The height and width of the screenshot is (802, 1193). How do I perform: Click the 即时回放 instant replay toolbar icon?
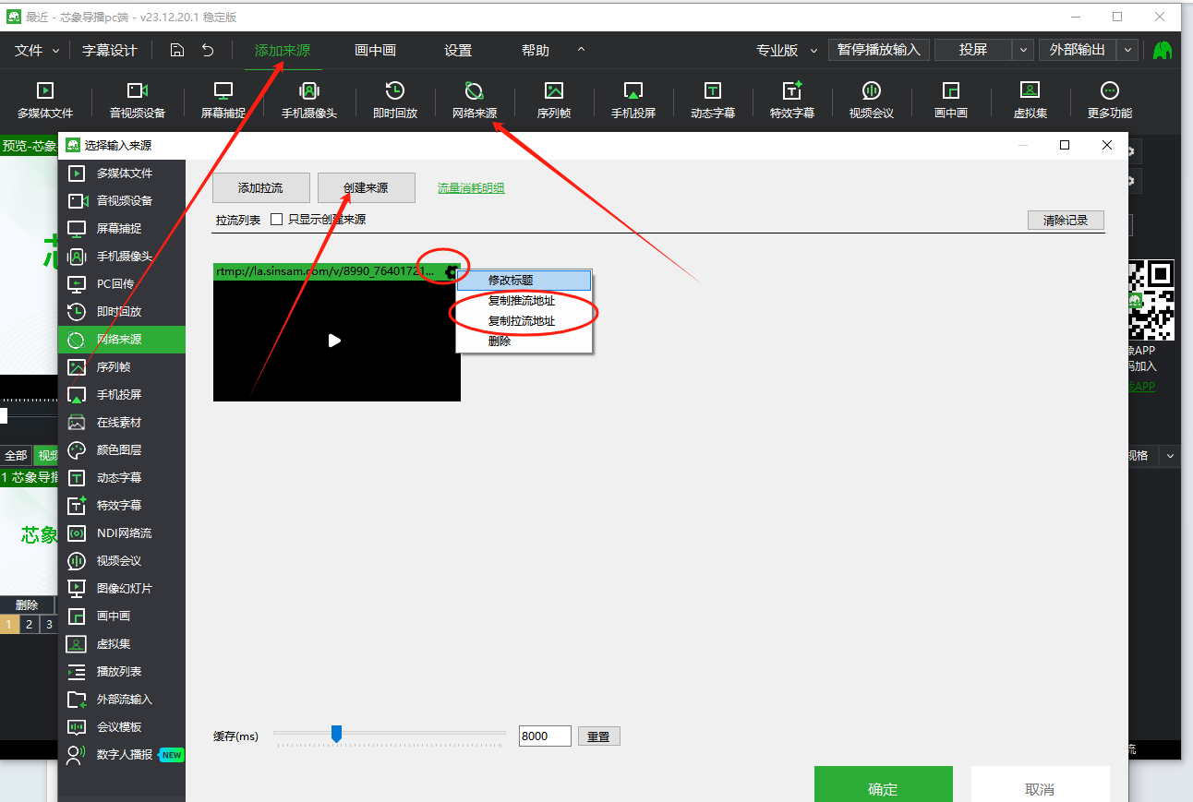click(395, 100)
